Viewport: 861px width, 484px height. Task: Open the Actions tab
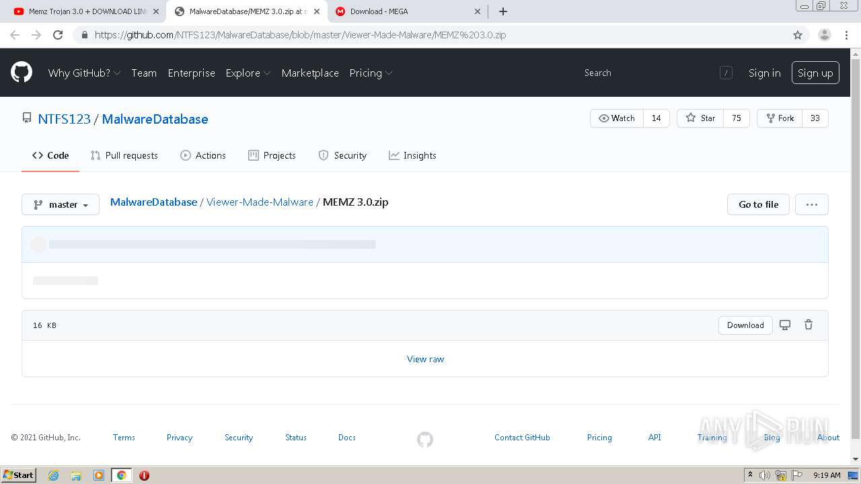[x=203, y=155]
